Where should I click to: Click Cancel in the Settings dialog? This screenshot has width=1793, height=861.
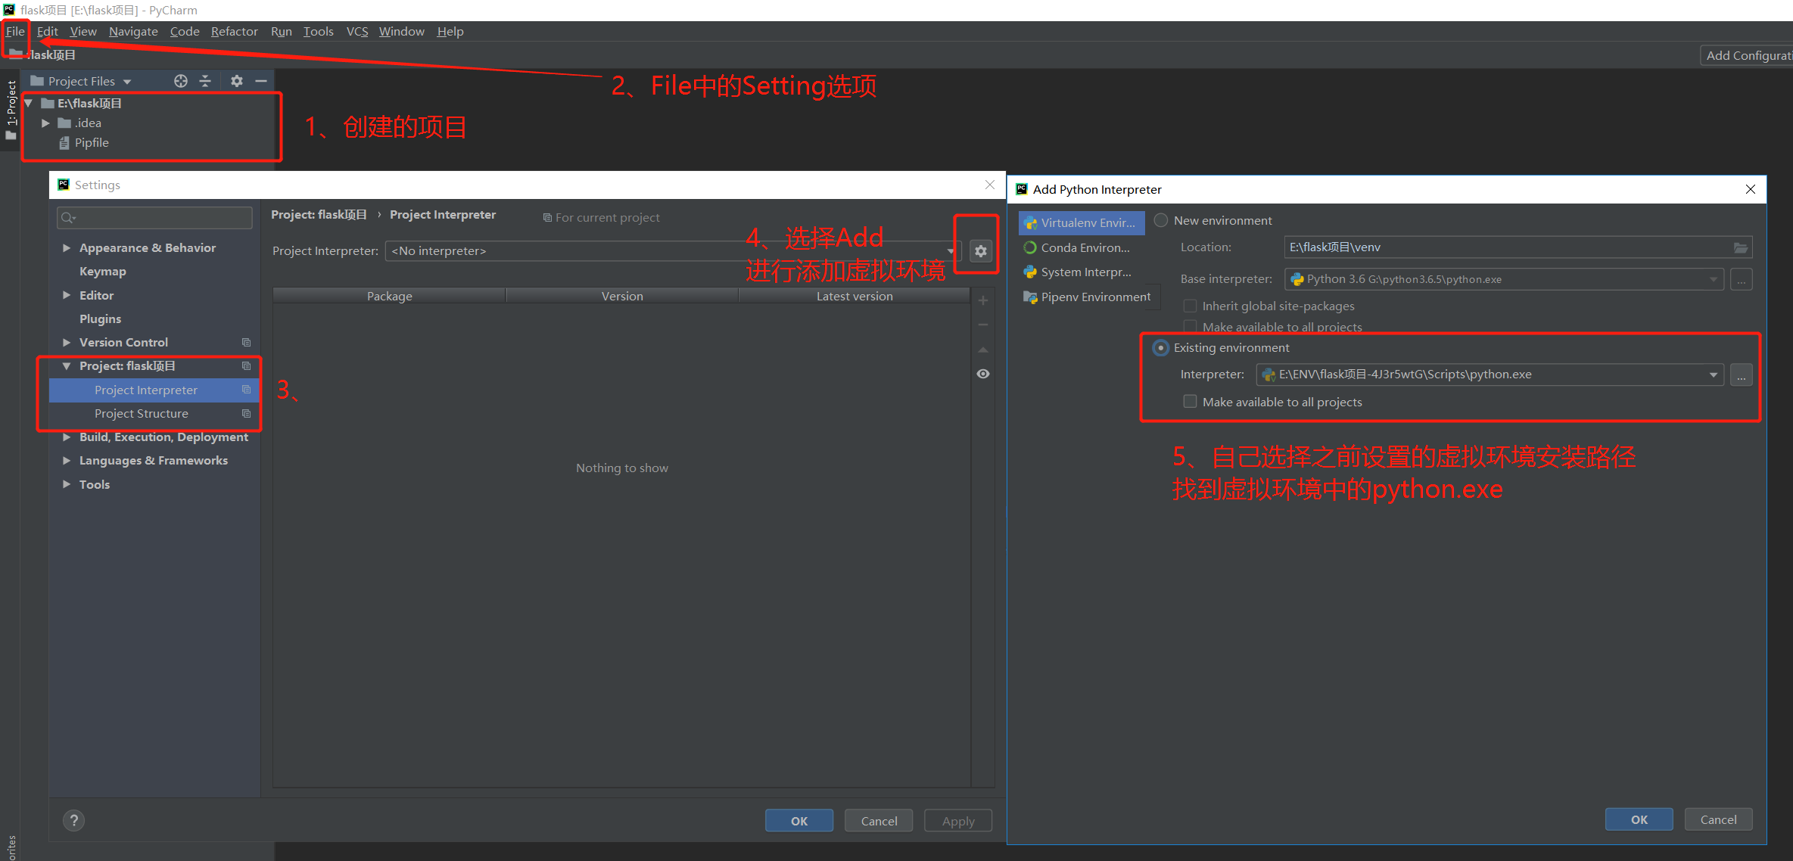(878, 821)
